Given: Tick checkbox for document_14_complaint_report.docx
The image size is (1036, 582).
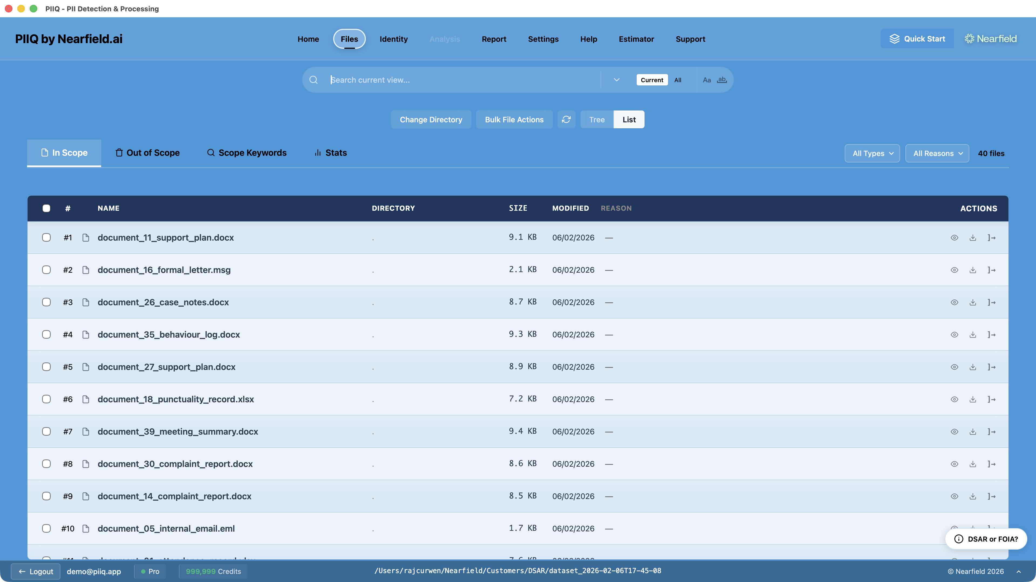Looking at the screenshot, I should click(46, 496).
